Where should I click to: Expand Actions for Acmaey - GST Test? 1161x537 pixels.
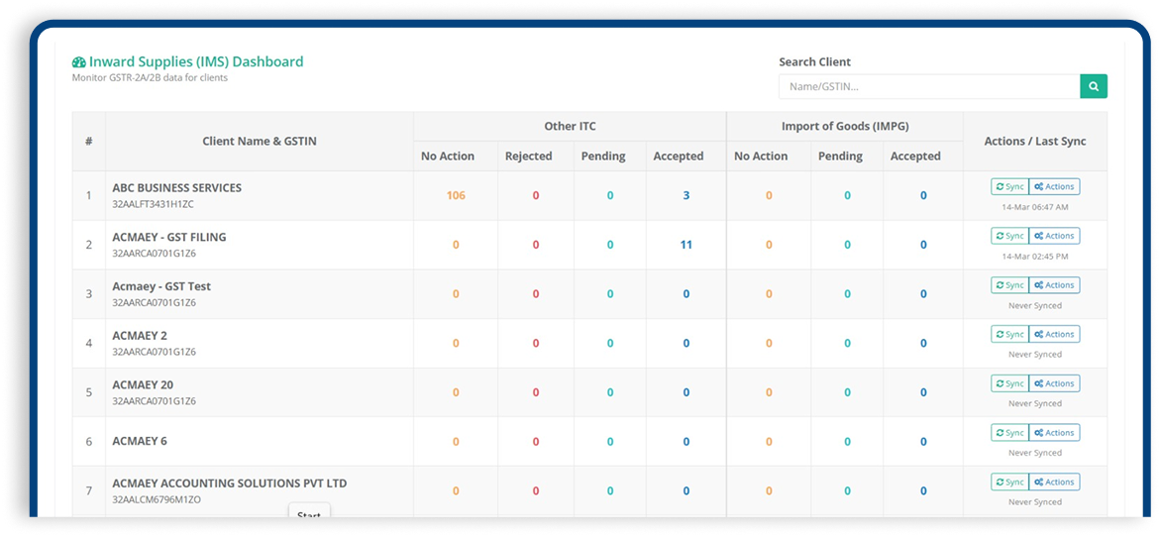pos(1054,285)
